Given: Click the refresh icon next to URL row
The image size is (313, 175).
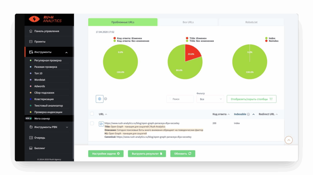Looking at the screenshot, I should click(x=101, y=124).
